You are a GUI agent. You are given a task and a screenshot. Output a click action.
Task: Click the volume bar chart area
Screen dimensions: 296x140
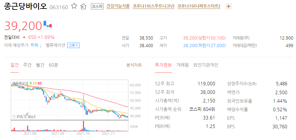(69, 126)
